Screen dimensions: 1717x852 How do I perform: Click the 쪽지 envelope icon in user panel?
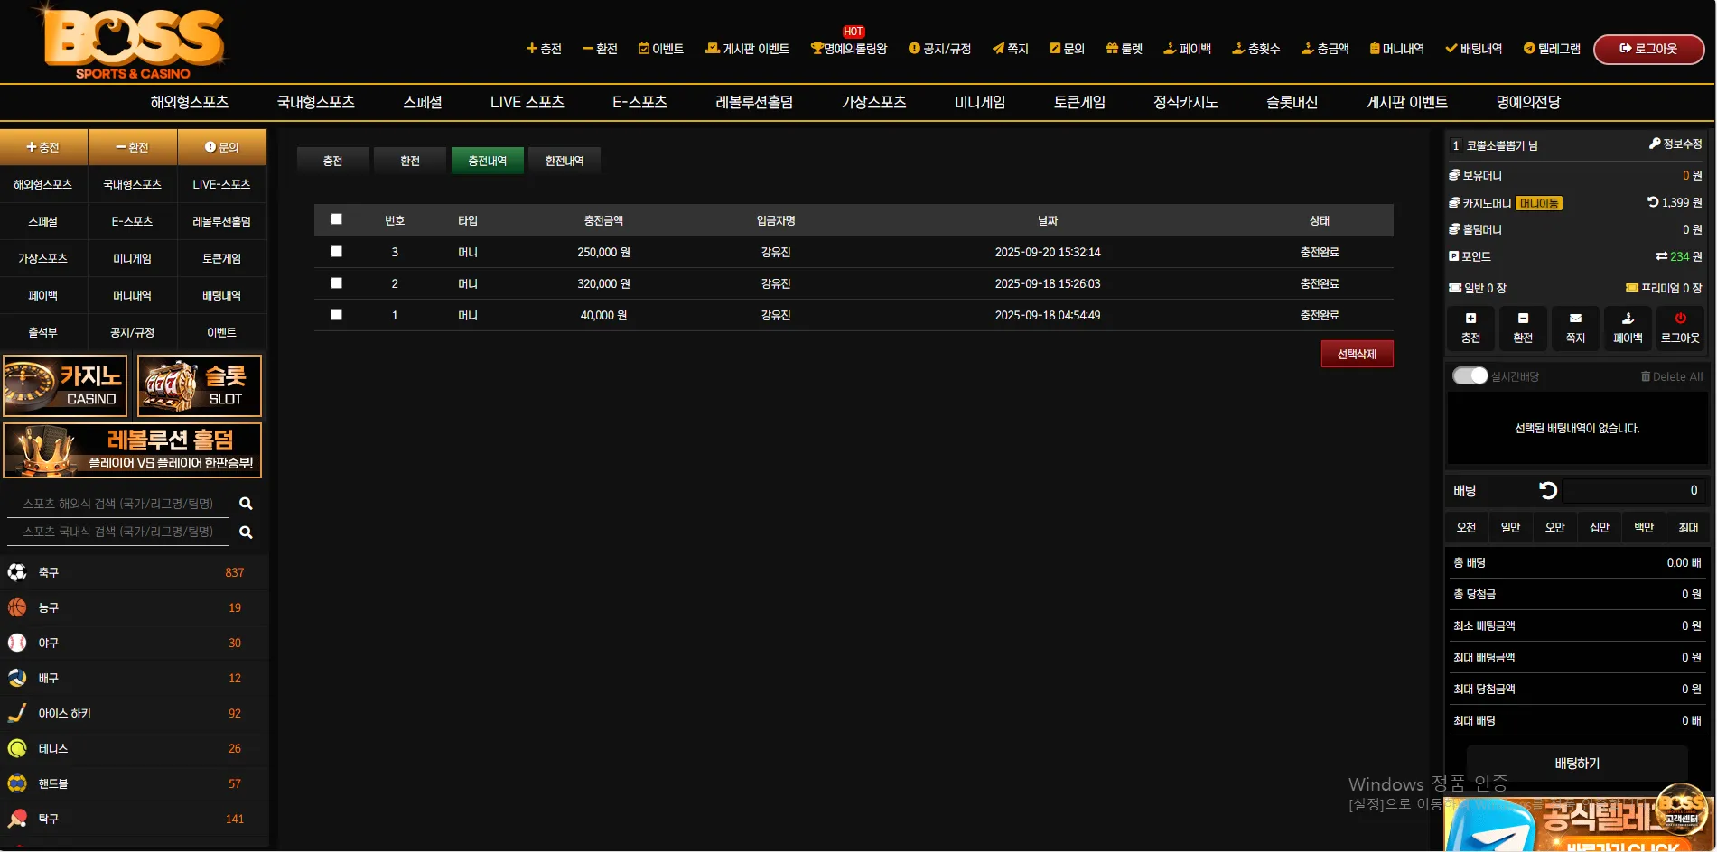[x=1575, y=319]
